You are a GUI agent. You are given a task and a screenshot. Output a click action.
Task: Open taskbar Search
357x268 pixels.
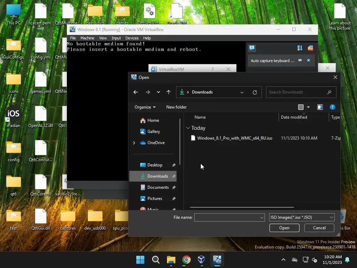(x=156, y=260)
